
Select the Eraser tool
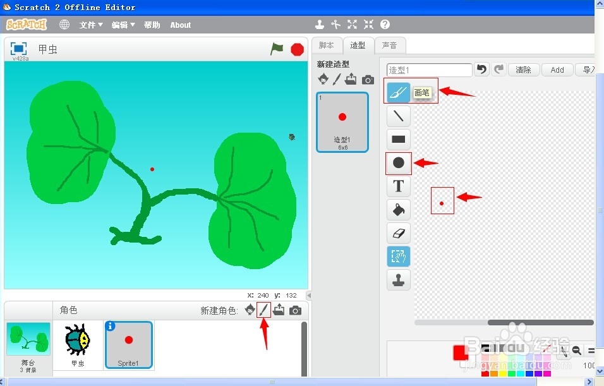(x=398, y=233)
